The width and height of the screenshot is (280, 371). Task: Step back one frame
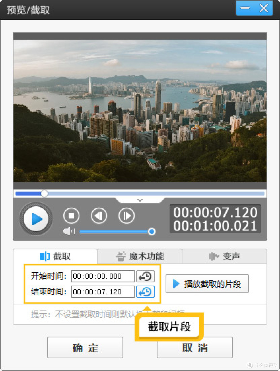(x=99, y=216)
